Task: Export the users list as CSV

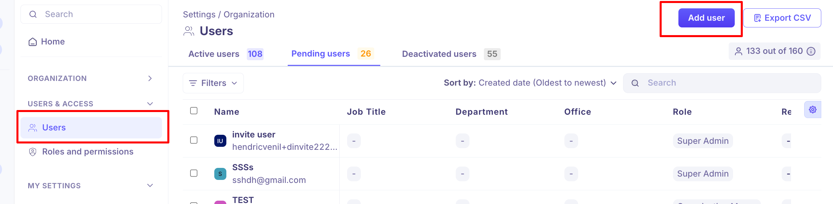Action: [x=782, y=18]
